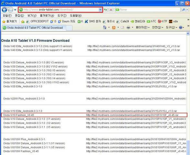This screenshot has height=155, width=190.
Task: Expand the favorites bar overflow chevron
Action: point(188,20)
